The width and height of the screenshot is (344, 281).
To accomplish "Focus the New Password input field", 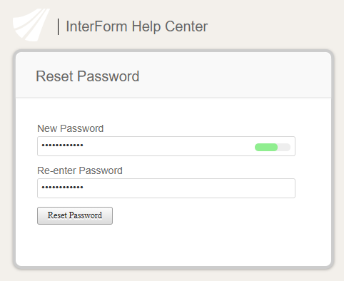I will (x=166, y=146).
